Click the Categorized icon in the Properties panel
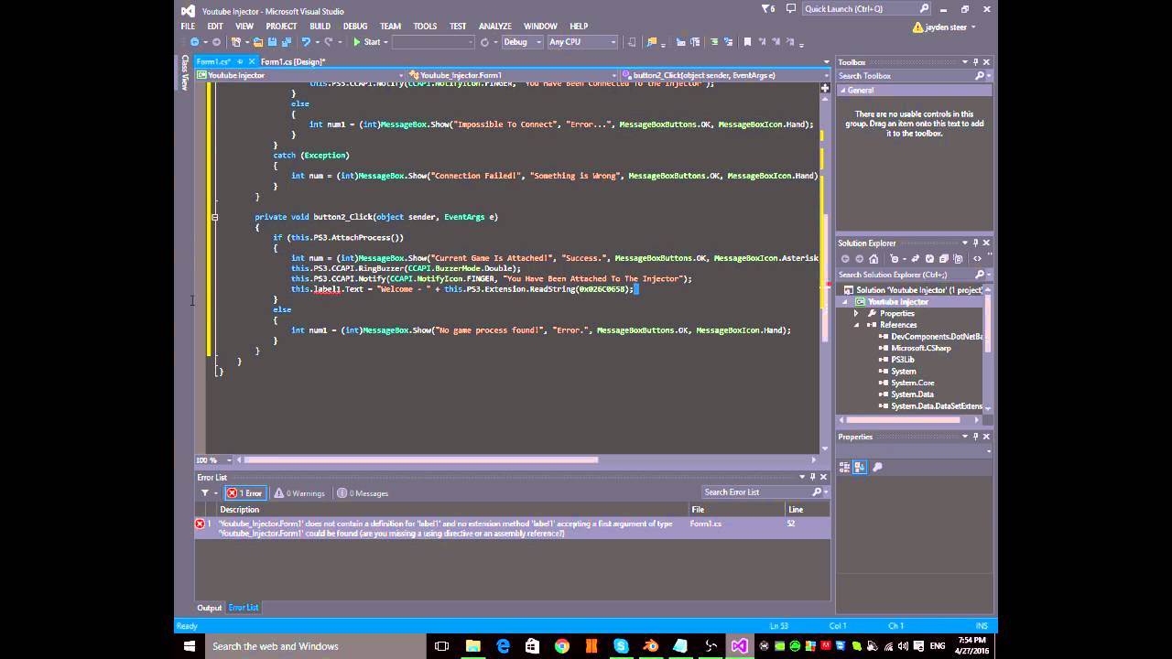Viewport: 1172px width, 659px height. coord(845,467)
